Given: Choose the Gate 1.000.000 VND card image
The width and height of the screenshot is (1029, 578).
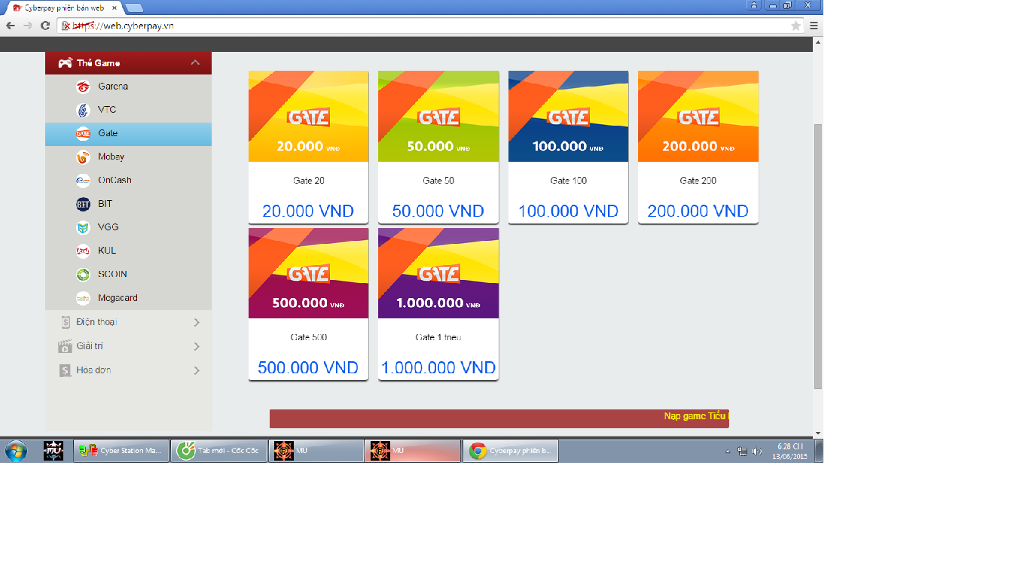Looking at the screenshot, I should click(438, 273).
